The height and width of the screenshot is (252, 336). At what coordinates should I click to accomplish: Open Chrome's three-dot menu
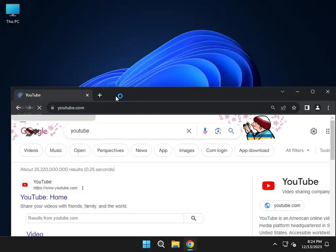point(328,108)
